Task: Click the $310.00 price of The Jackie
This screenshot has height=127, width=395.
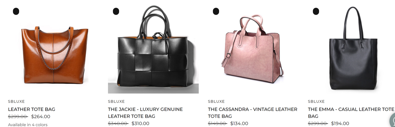Action: point(140,124)
